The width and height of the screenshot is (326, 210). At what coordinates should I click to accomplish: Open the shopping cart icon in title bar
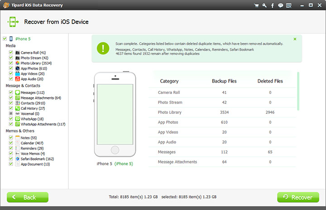pyautogui.click(x=256, y=5)
